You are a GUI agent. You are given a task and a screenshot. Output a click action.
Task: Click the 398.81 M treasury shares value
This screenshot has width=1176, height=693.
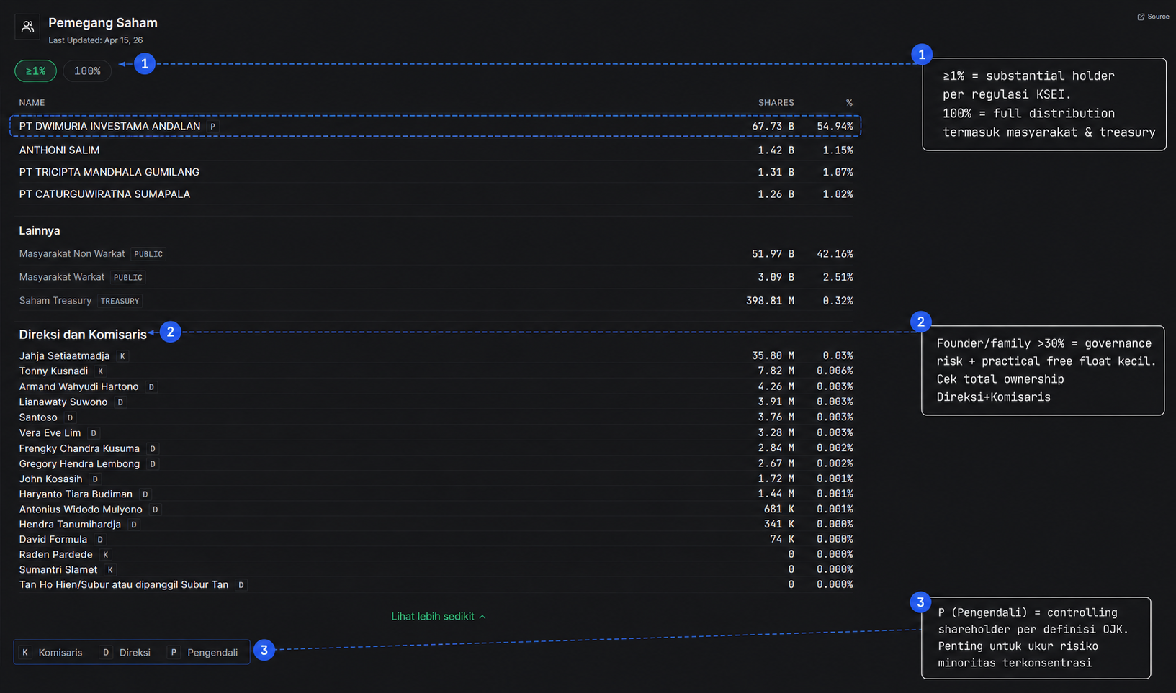tap(770, 300)
